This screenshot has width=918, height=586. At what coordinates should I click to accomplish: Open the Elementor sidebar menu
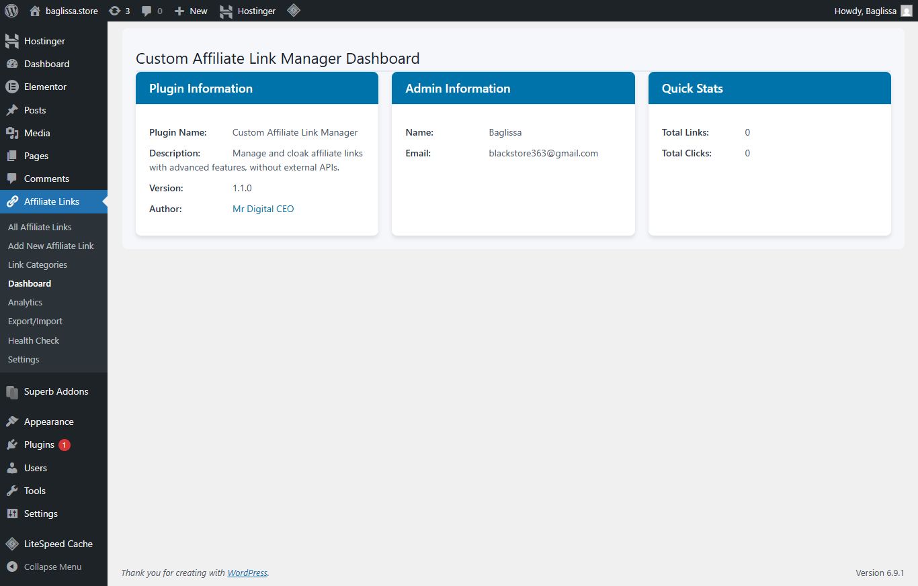[x=45, y=87]
